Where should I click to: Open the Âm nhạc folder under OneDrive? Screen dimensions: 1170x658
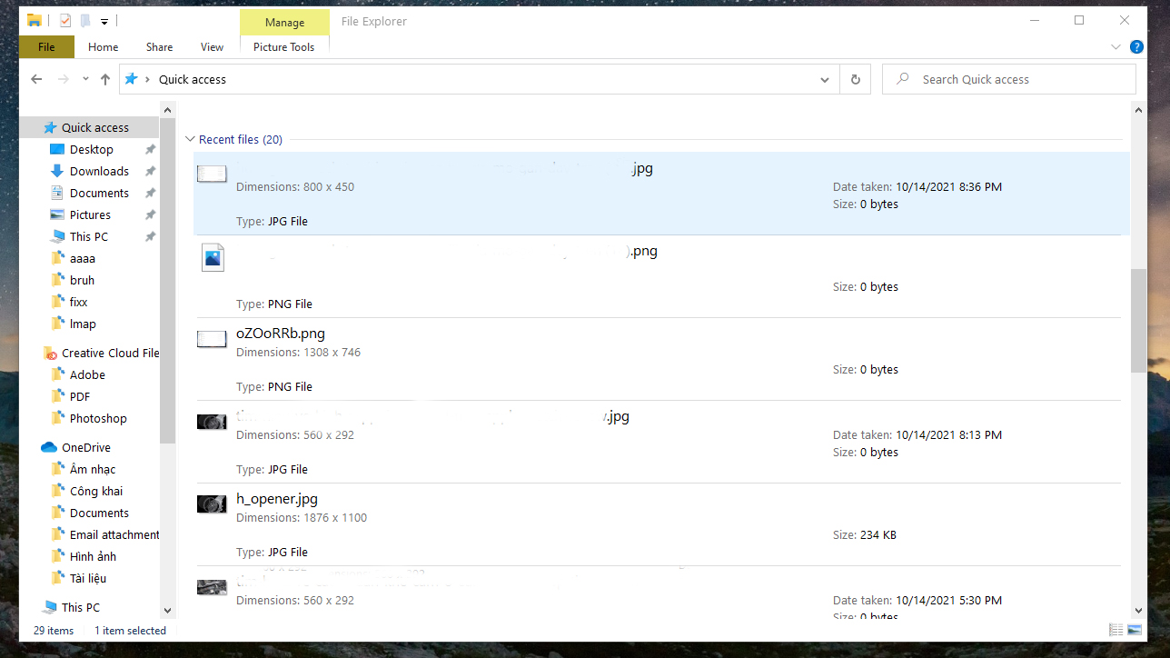click(x=93, y=469)
